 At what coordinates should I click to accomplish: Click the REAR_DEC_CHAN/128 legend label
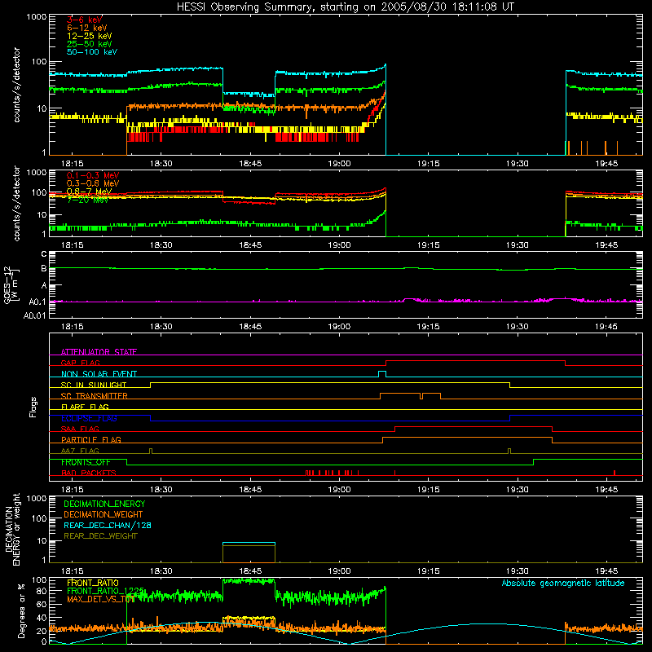pos(108,525)
